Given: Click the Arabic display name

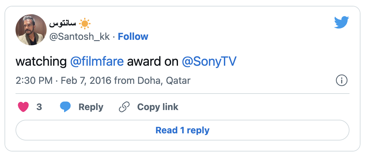Looking at the screenshot, I should pos(62,24).
